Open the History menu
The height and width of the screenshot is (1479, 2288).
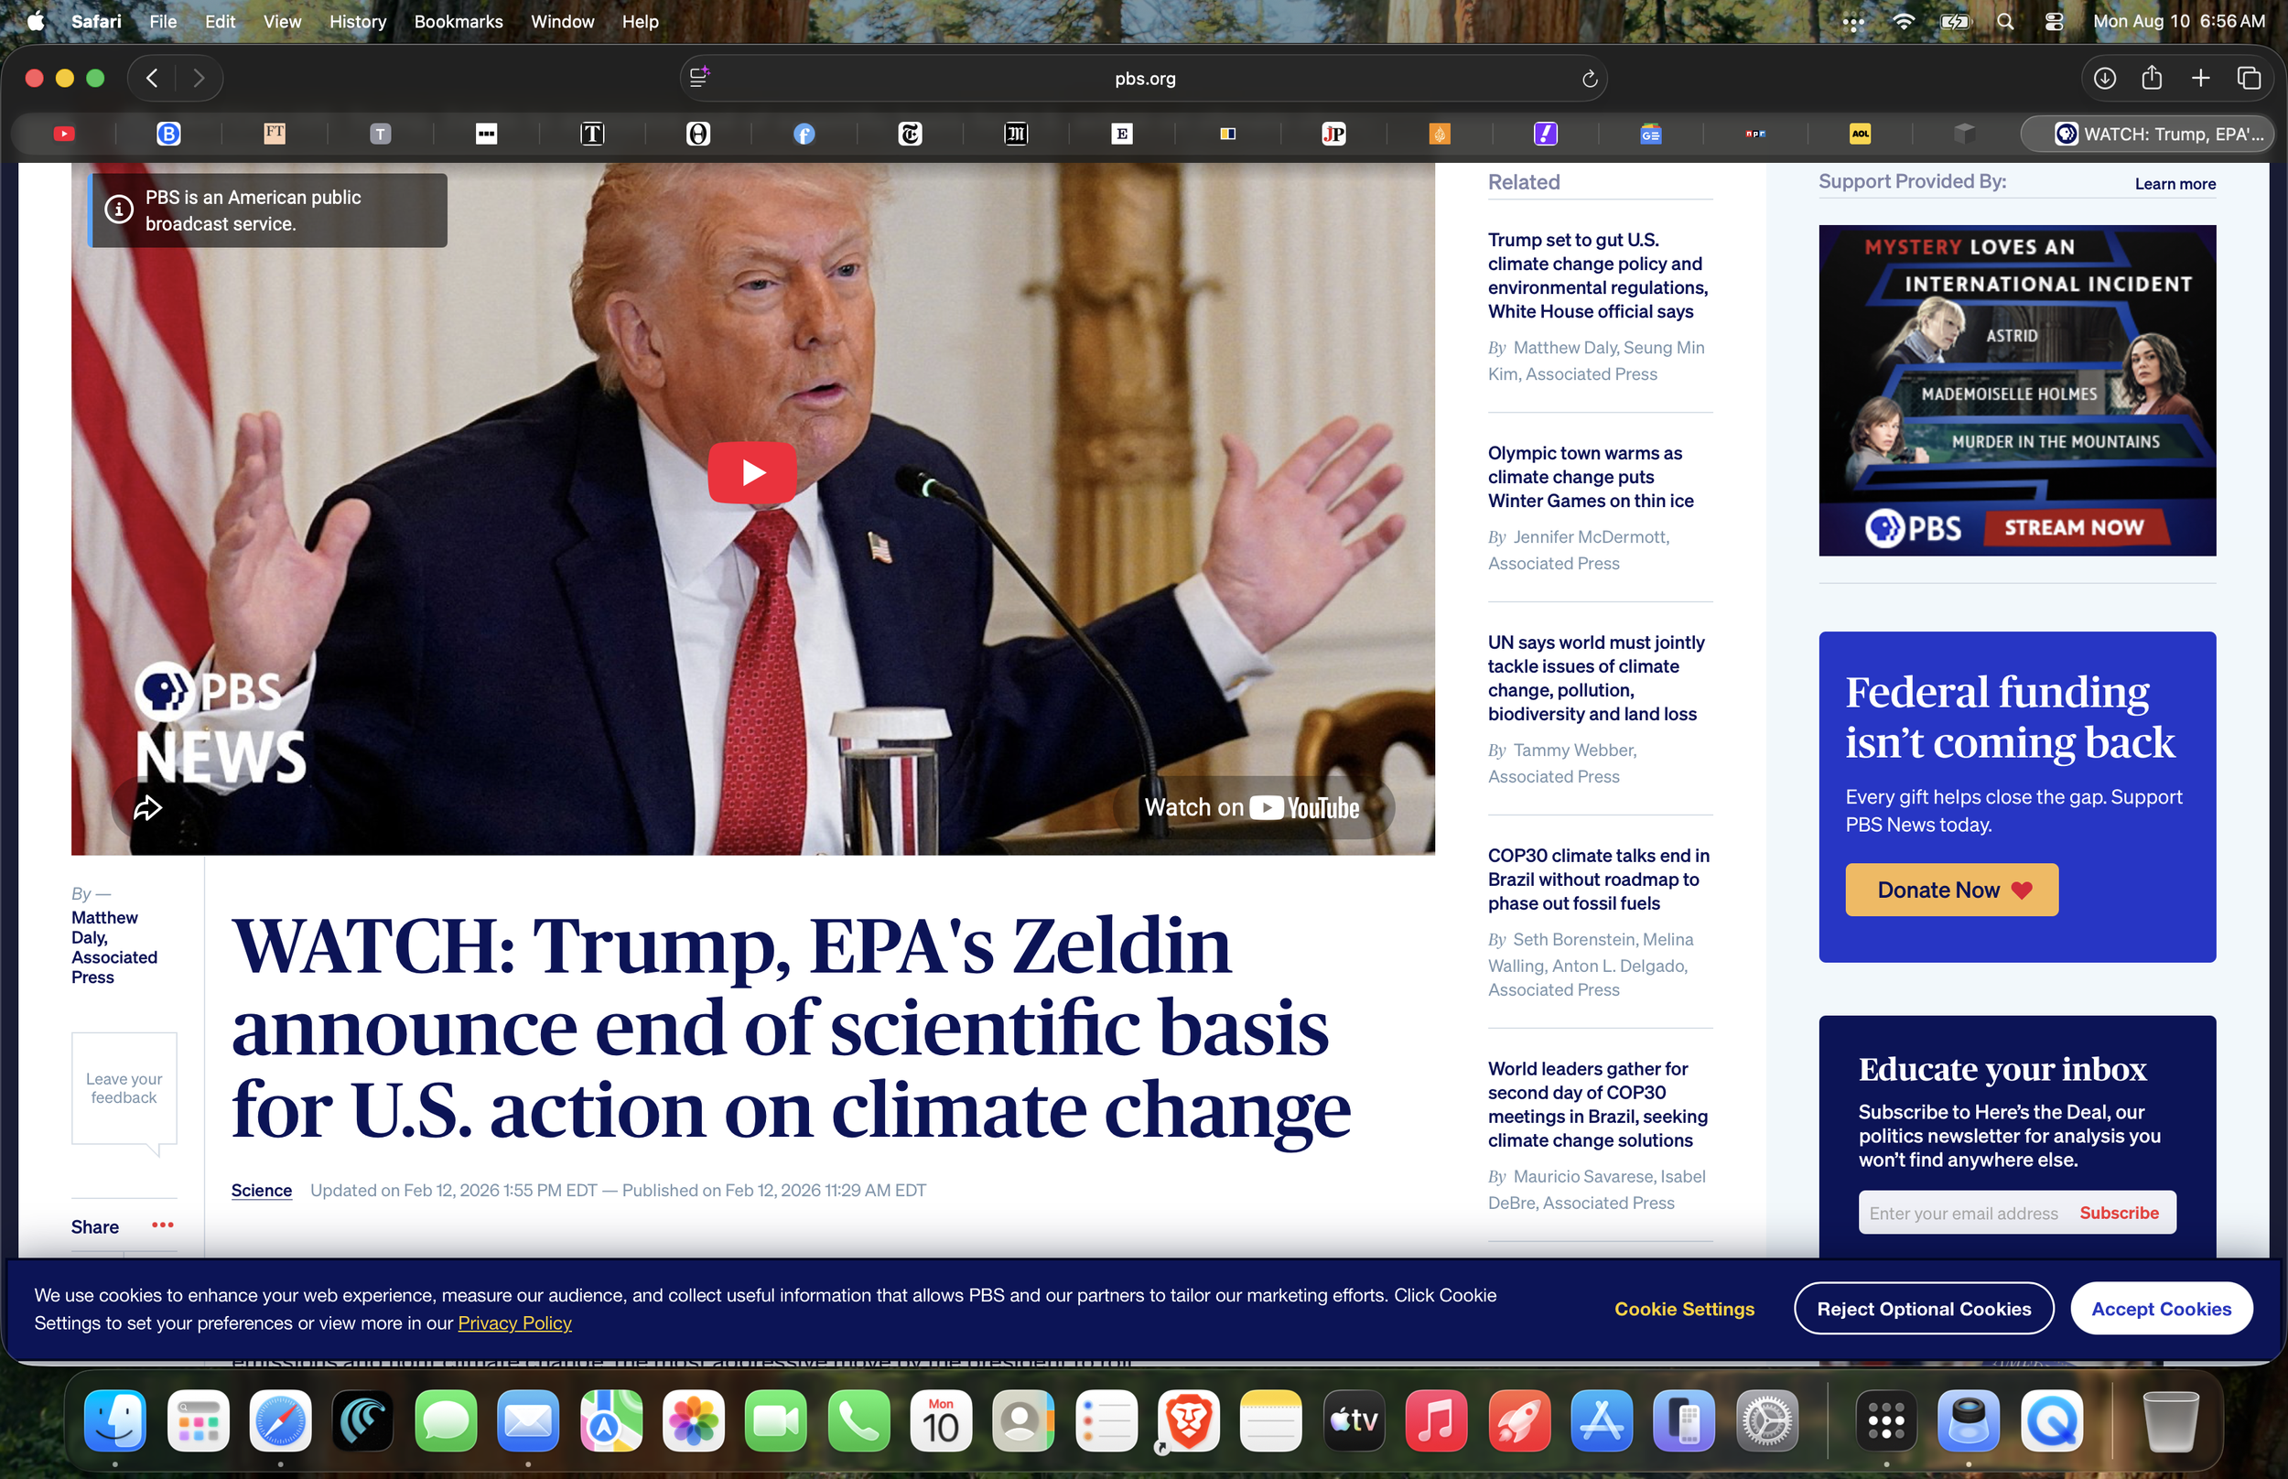point(357,21)
